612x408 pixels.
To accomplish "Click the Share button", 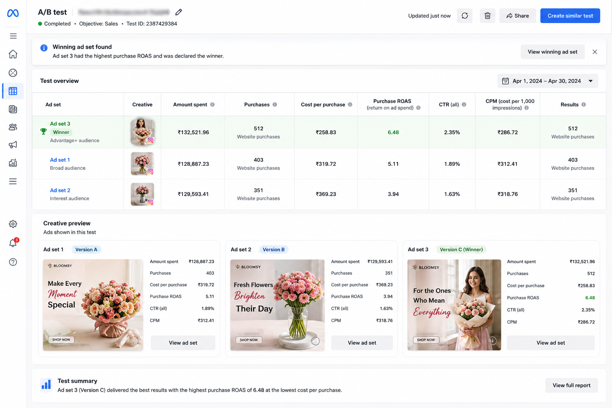I will coord(518,16).
